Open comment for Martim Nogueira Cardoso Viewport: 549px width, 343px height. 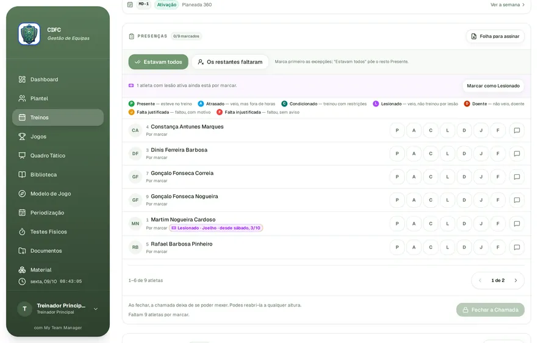[517, 224]
